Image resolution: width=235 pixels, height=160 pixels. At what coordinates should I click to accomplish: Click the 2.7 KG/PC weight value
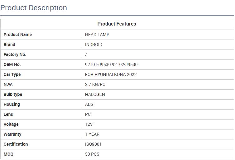[95, 84]
